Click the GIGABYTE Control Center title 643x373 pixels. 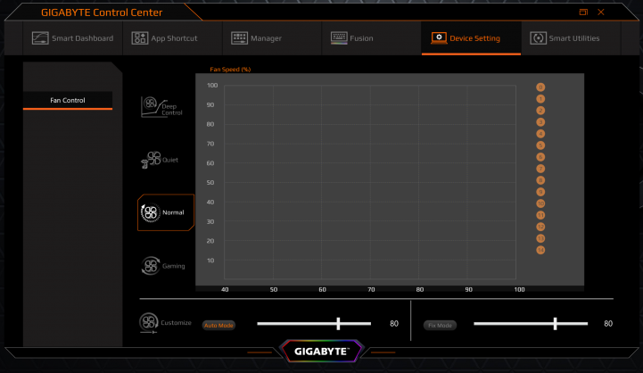102,12
